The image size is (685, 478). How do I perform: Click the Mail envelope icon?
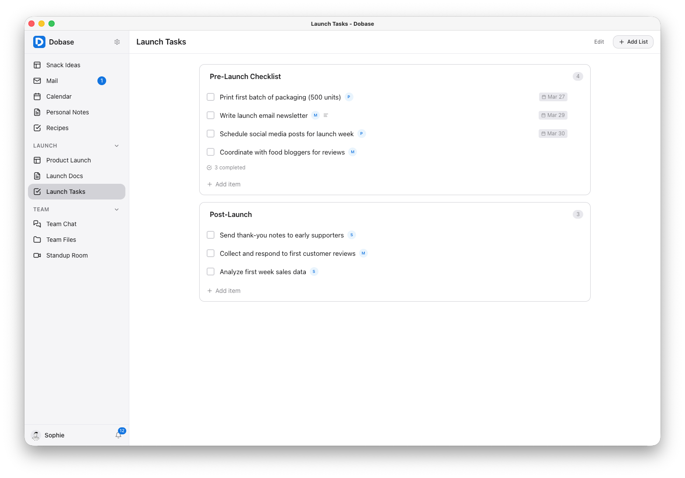[37, 81]
